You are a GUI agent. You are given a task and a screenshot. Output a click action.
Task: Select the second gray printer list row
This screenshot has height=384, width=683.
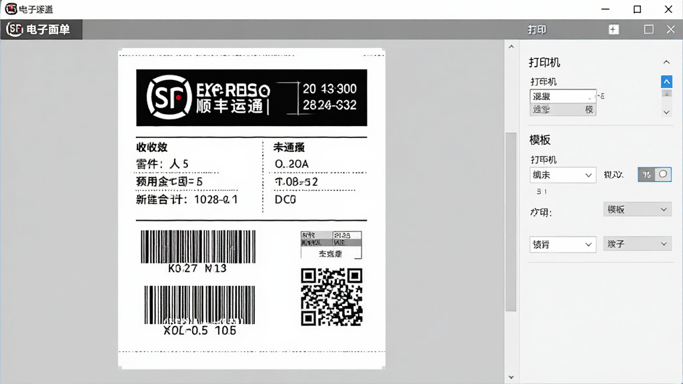[563, 109]
